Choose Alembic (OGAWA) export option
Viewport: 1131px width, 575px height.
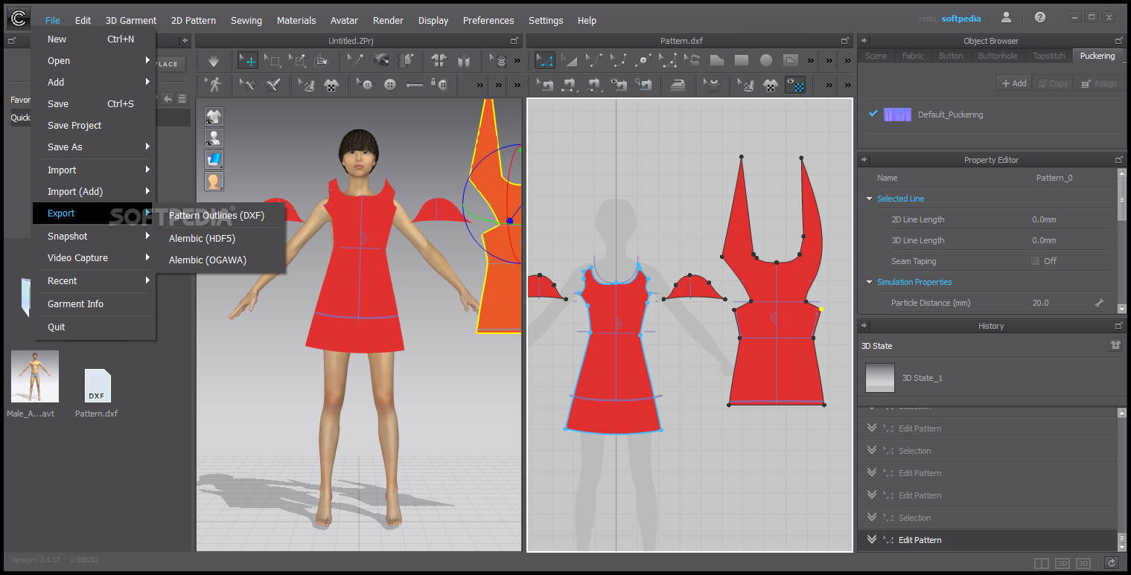[x=208, y=260]
